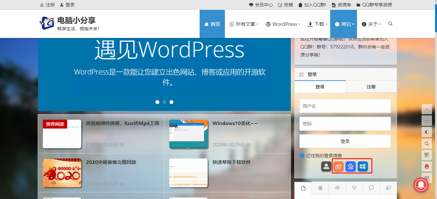Screen dimensions: 437x199
Task: Click the red notification bell button
Action: [x=421, y=185]
